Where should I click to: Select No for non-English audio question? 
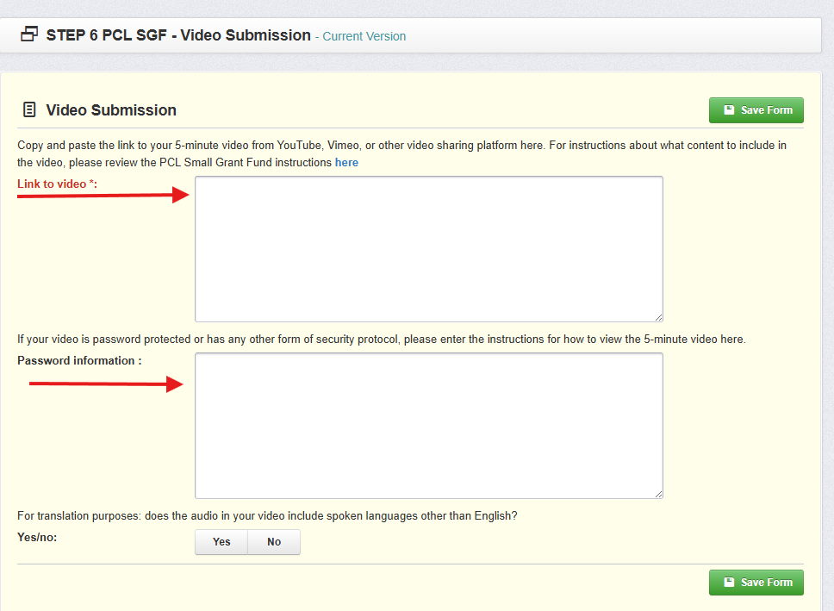(274, 542)
